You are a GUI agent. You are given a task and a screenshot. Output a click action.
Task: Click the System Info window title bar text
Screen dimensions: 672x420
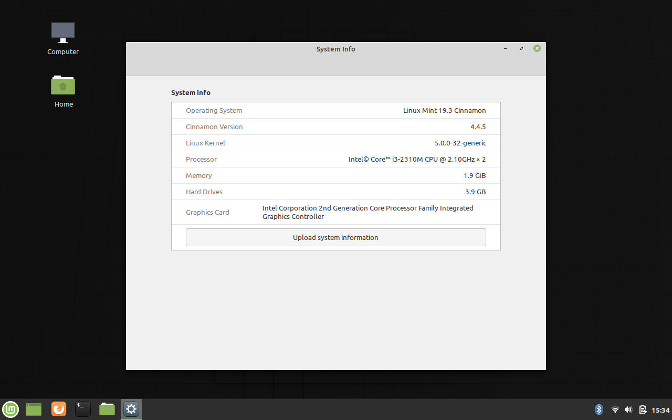[336, 49]
